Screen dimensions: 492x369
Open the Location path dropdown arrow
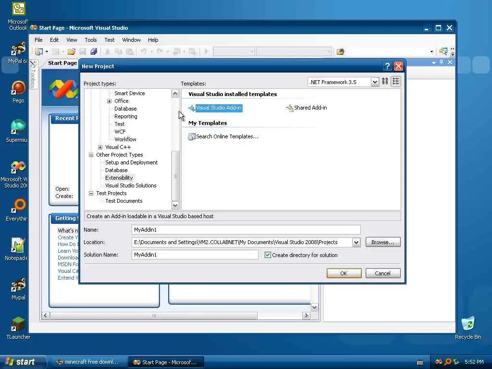tap(356, 242)
